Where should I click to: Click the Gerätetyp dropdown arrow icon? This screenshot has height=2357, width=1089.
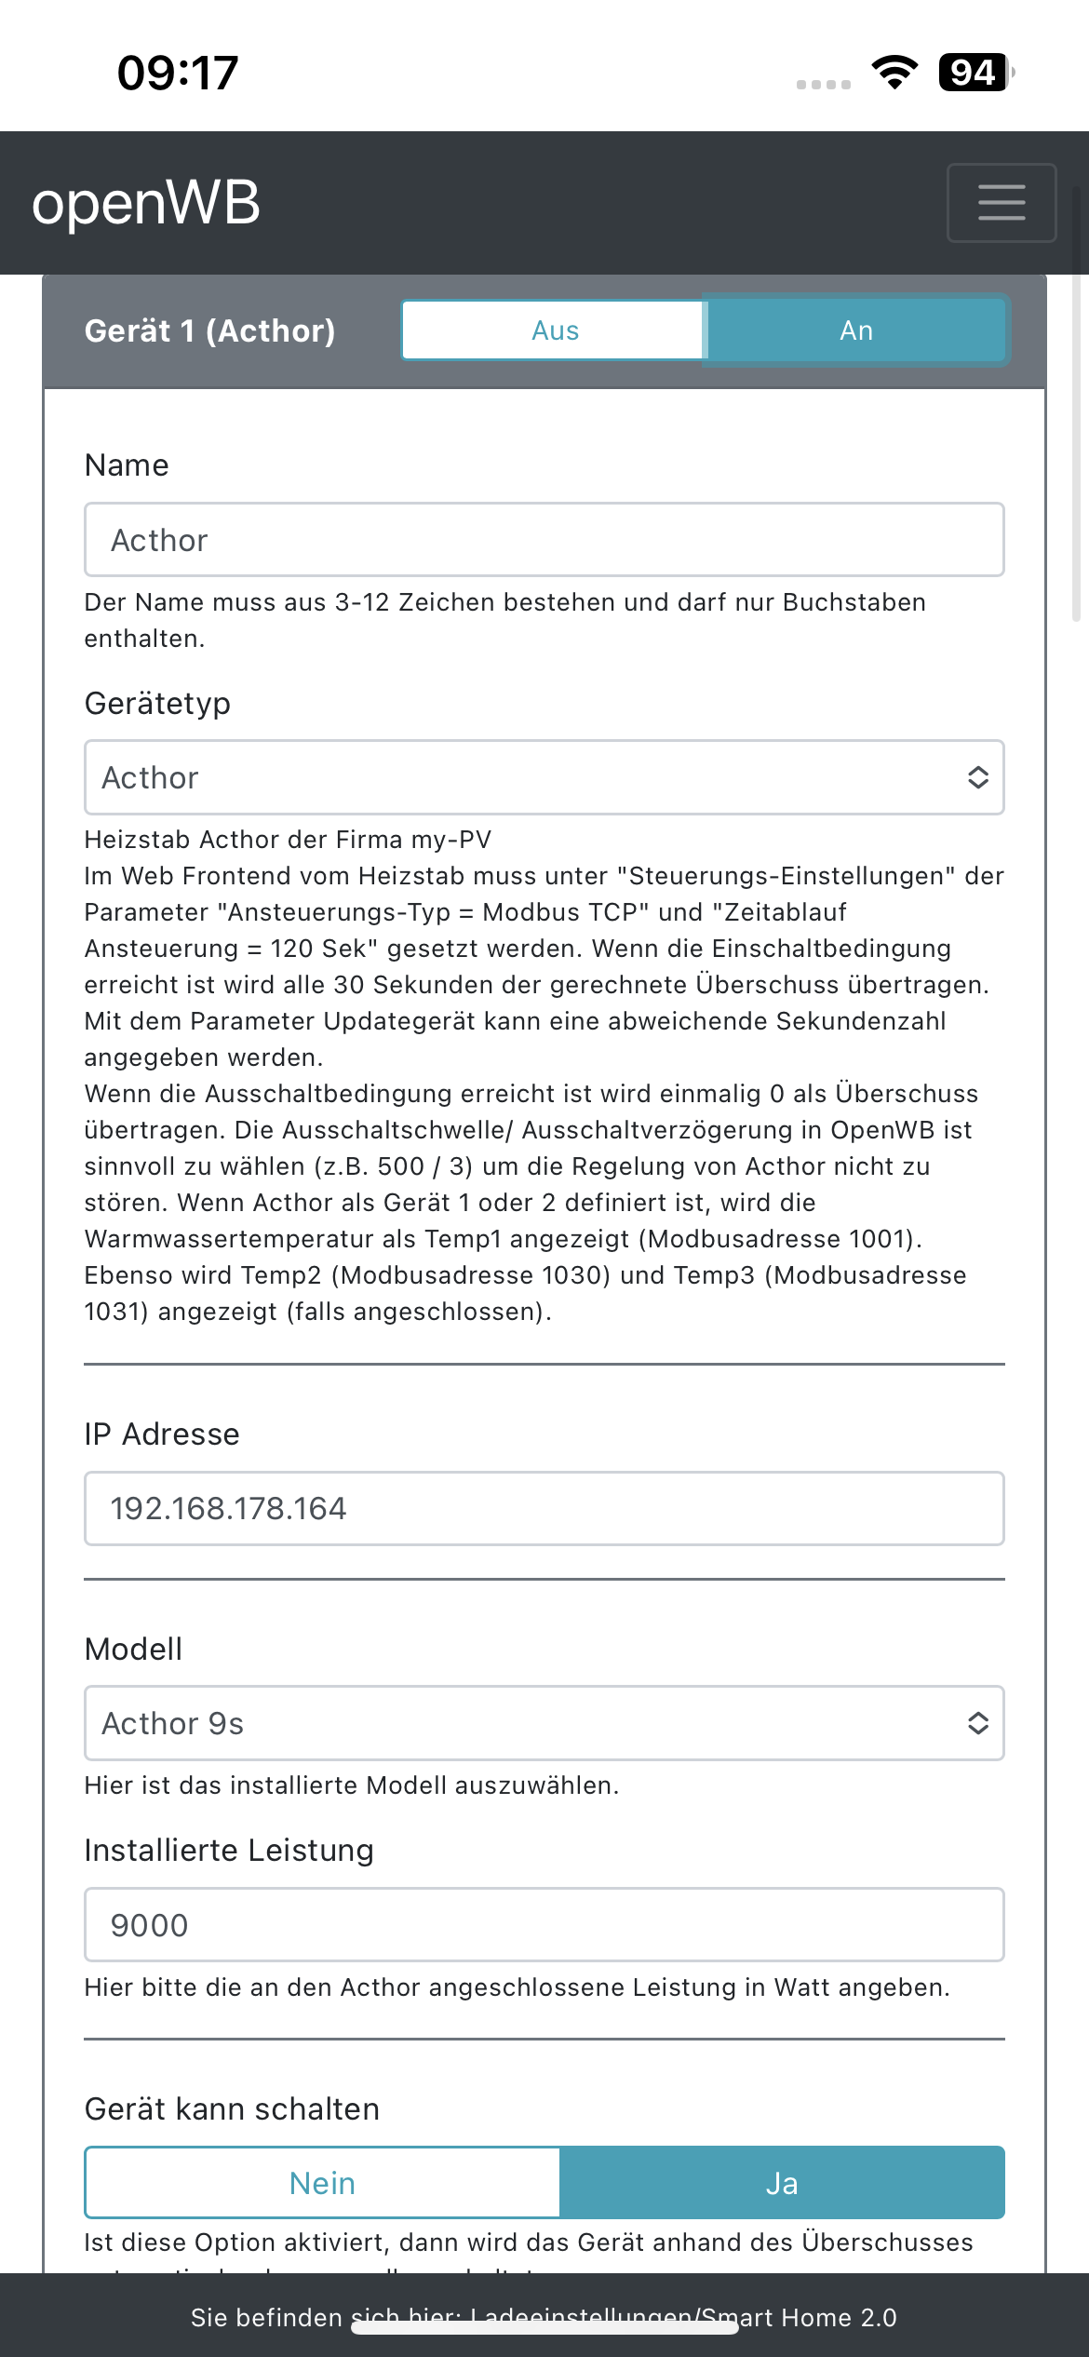click(x=977, y=777)
